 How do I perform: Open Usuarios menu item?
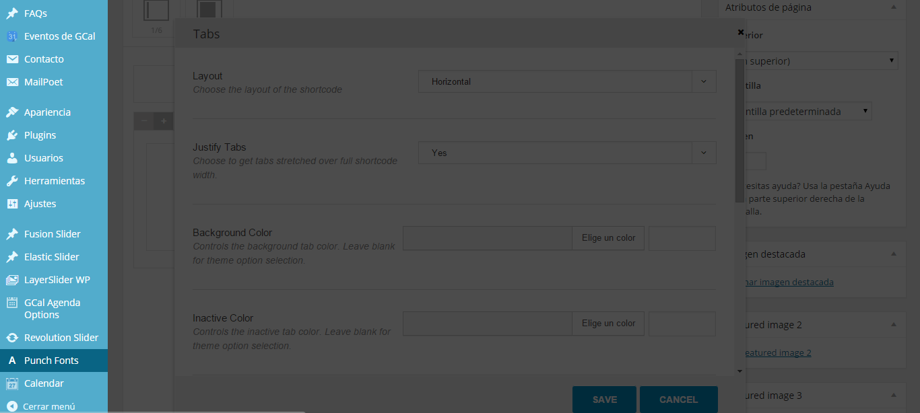[54, 158]
